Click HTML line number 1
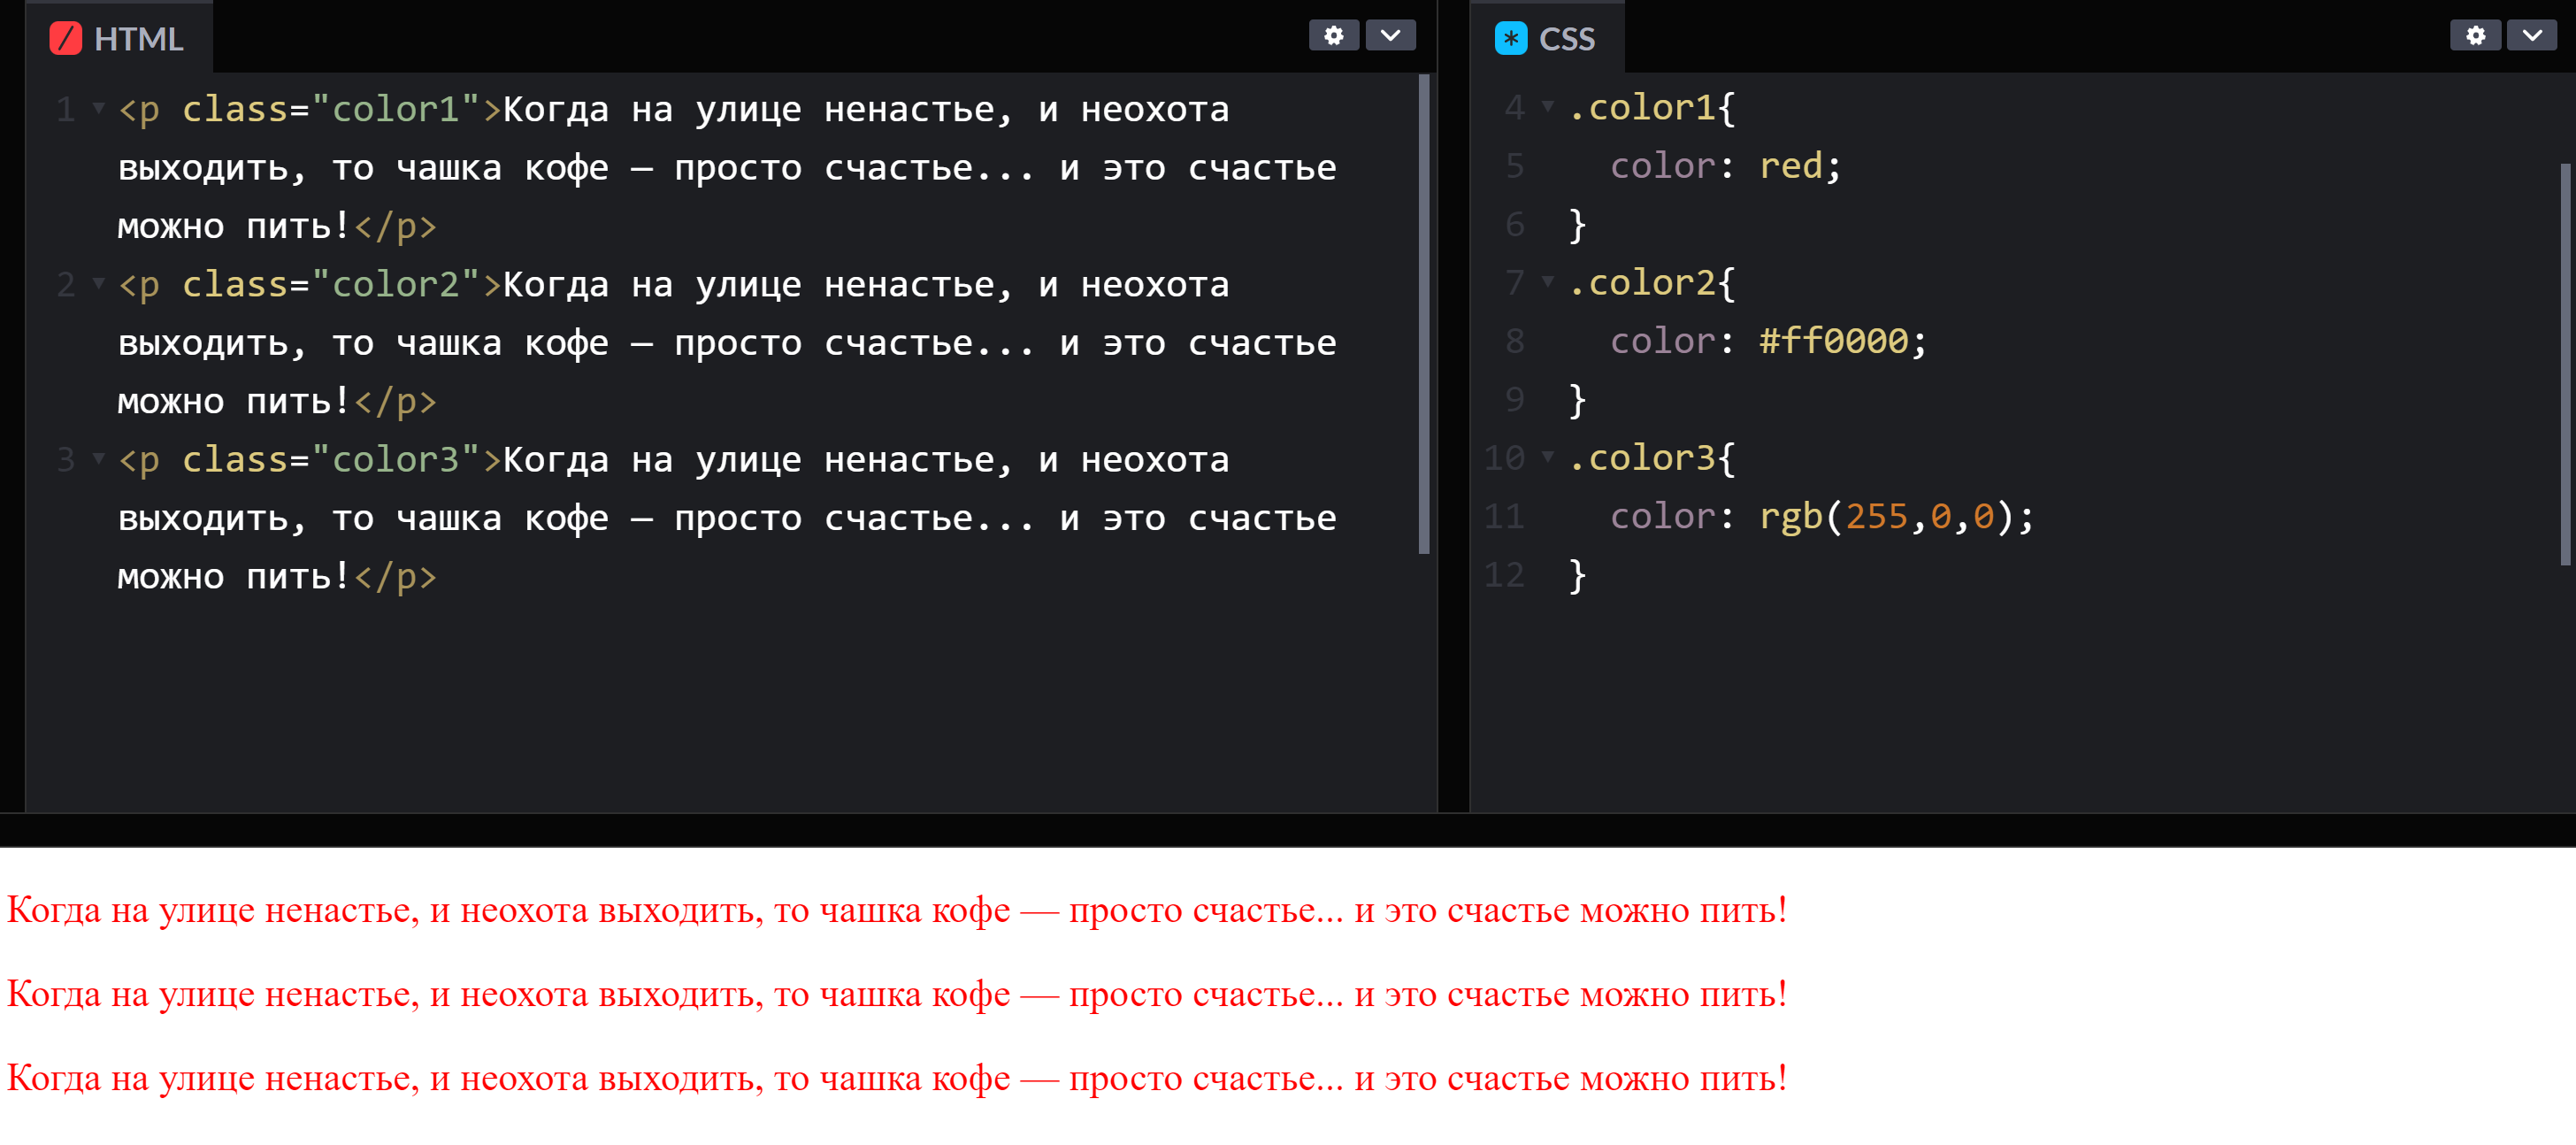This screenshot has height=1145, width=2576. pos(66,109)
